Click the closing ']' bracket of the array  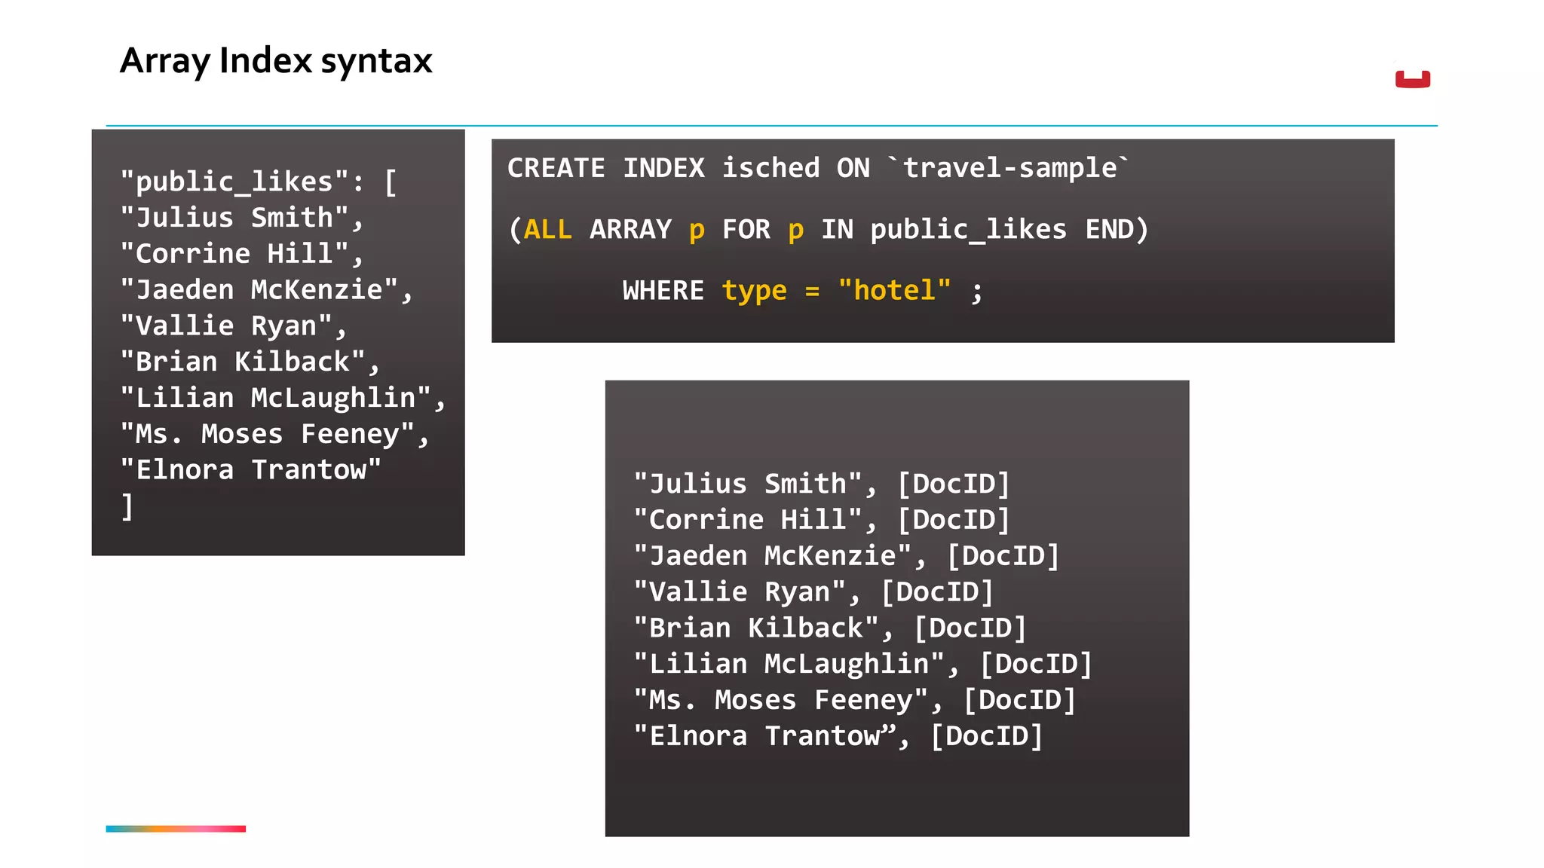pos(127,506)
